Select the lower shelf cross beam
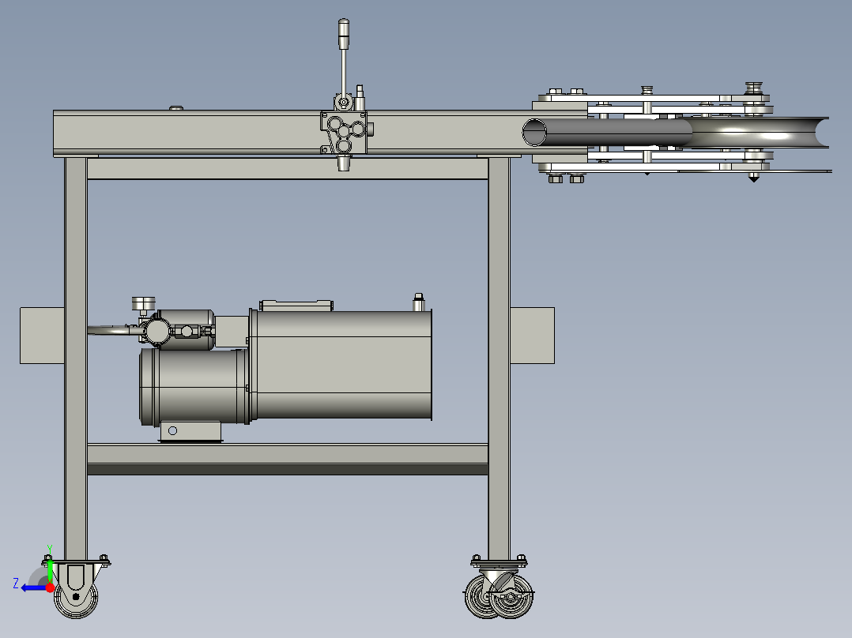Viewport: 852px width, 638px height. [x=288, y=460]
